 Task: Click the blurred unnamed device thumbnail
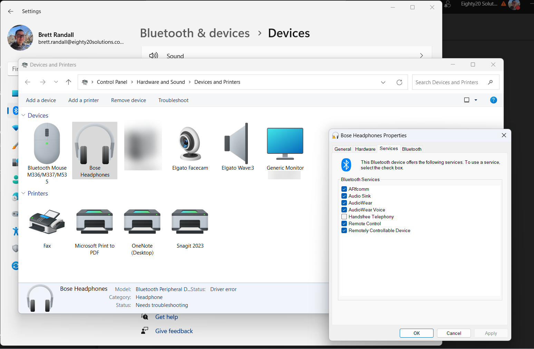pyautogui.click(x=143, y=145)
